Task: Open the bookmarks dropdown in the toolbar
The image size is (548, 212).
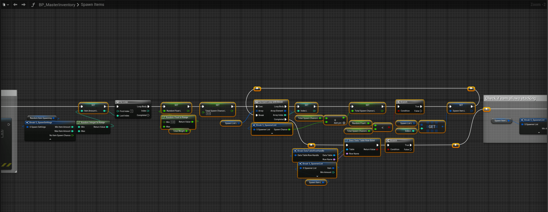Action: point(6,5)
